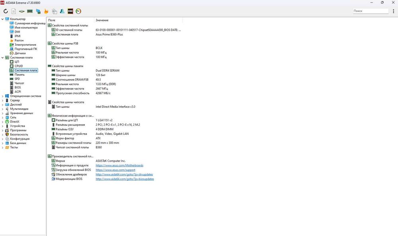Sort by the Значение column header
This screenshot has width=398, height=236.
[139, 20]
